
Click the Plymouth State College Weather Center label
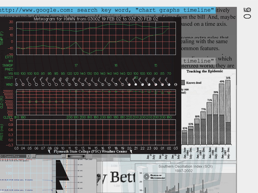tap(90, 151)
